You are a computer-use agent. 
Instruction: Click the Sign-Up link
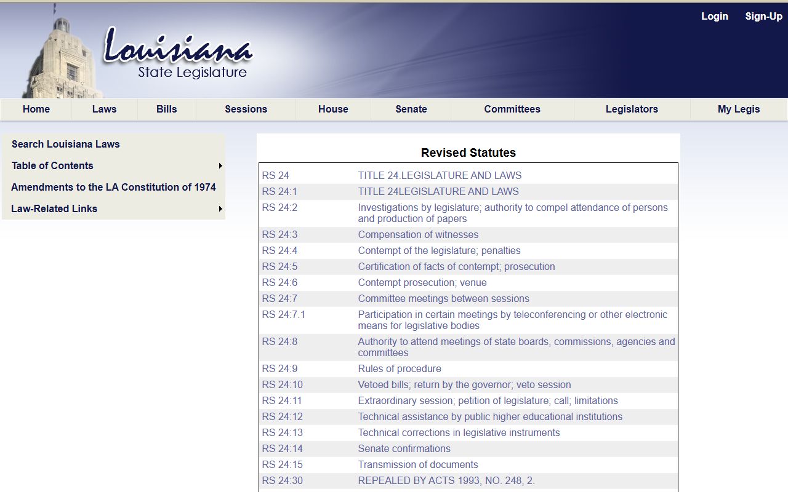[764, 17]
